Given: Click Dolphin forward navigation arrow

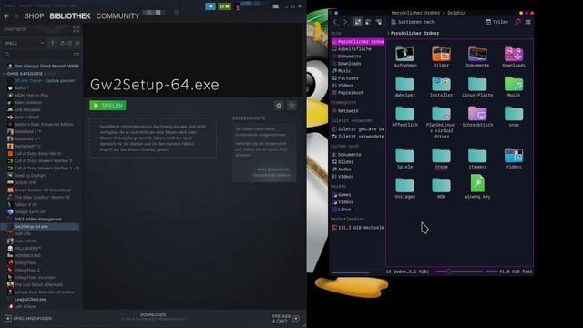Looking at the screenshot, I should tap(346, 22).
